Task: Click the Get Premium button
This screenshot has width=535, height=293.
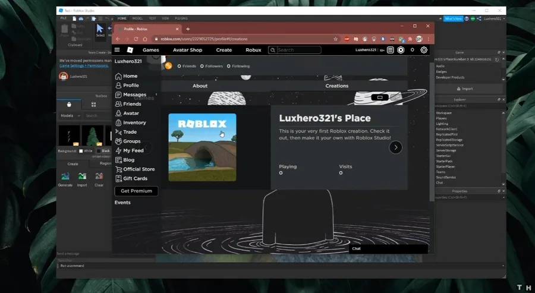Action: point(136,191)
